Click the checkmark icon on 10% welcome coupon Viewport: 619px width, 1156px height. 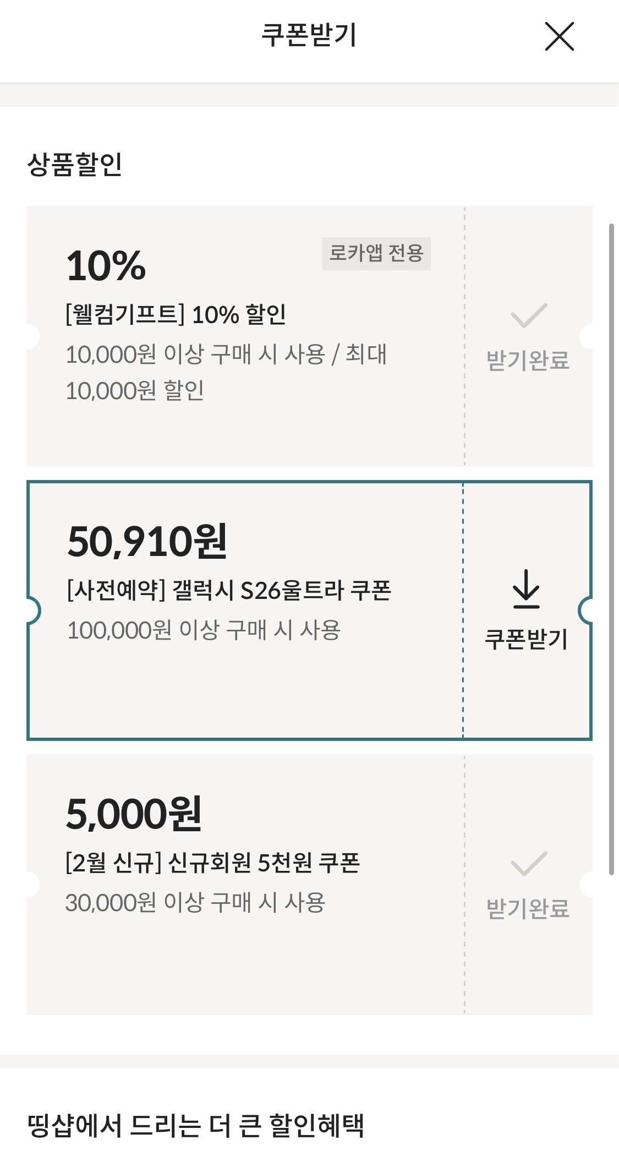[528, 315]
